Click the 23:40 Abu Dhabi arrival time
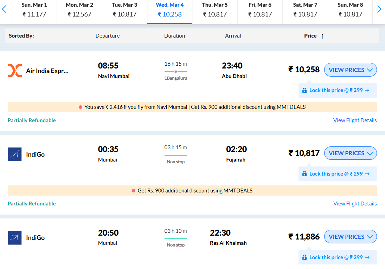The height and width of the screenshot is (269, 385). click(x=232, y=66)
